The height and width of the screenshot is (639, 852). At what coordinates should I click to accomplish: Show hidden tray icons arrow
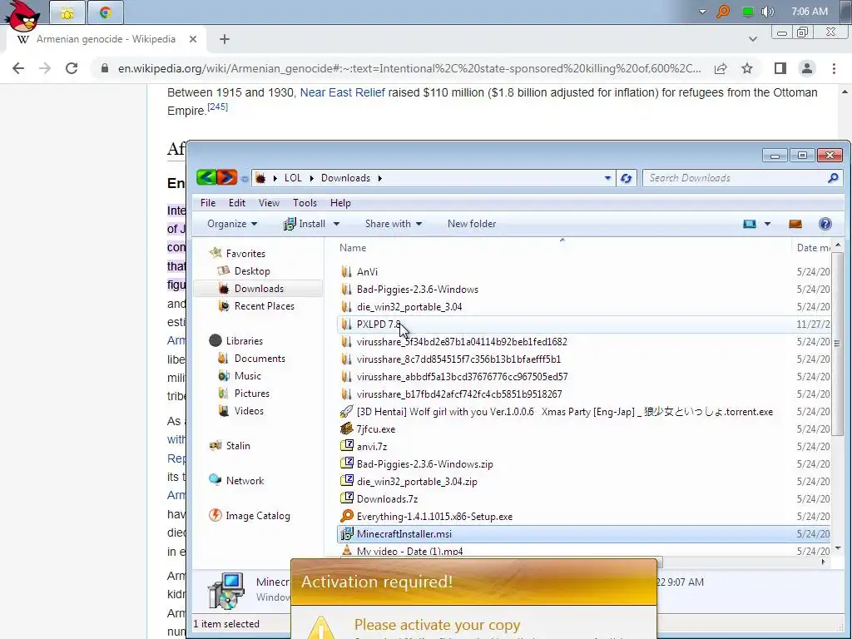tap(702, 12)
